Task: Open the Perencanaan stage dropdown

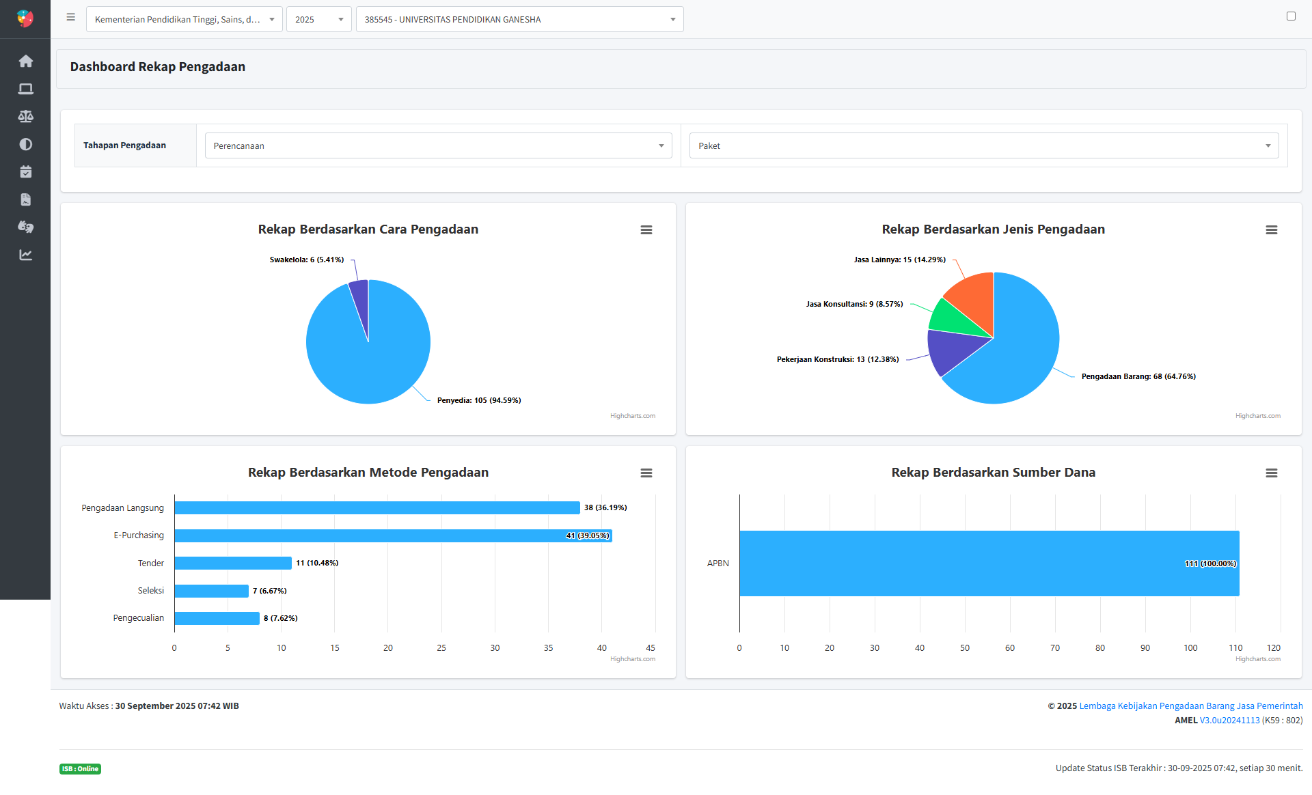Action: 438,145
